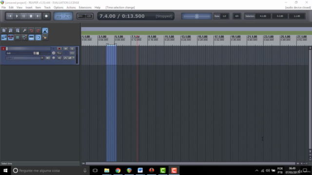Toggle move envelope points with items icon
312x175 pixels.
[24, 37]
